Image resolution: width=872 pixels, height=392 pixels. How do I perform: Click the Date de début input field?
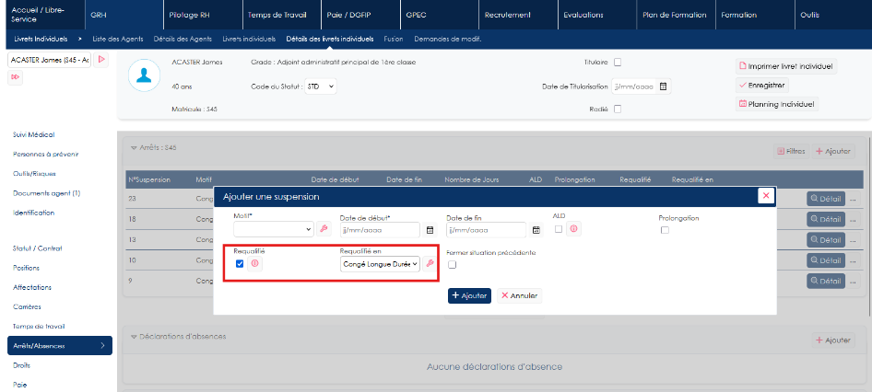coord(380,229)
